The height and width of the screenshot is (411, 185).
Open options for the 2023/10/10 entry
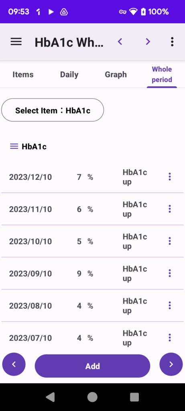(169, 241)
